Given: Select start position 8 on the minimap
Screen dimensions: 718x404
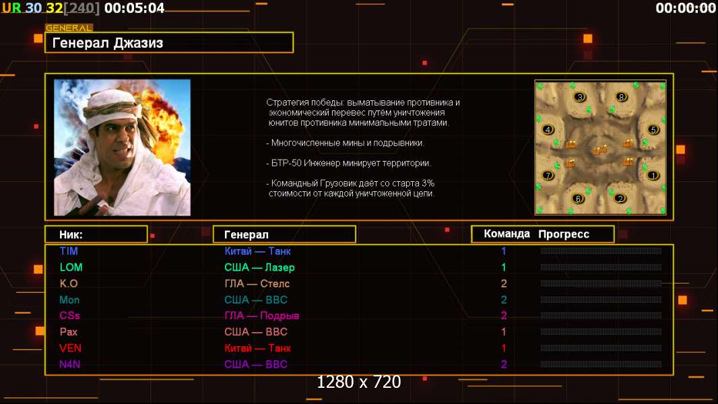Looking at the screenshot, I should pos(621,97).
